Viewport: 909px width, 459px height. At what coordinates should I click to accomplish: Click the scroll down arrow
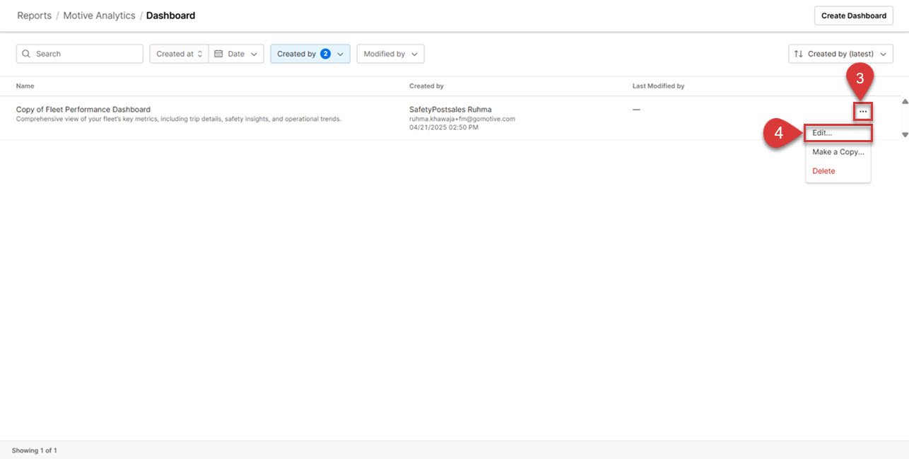[905, 134]
